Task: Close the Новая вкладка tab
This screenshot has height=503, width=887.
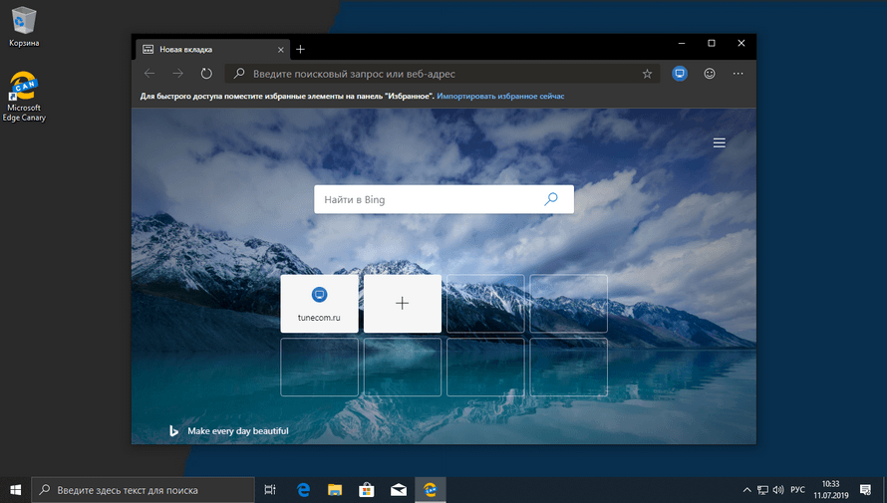Action: point(281,50)
